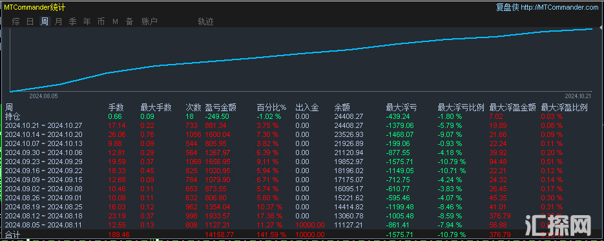The width and height of the screenshot is (604, 241).
Task: Select the 2024.09.09 ~ 2024.09.15 week row
Action: 302,180
